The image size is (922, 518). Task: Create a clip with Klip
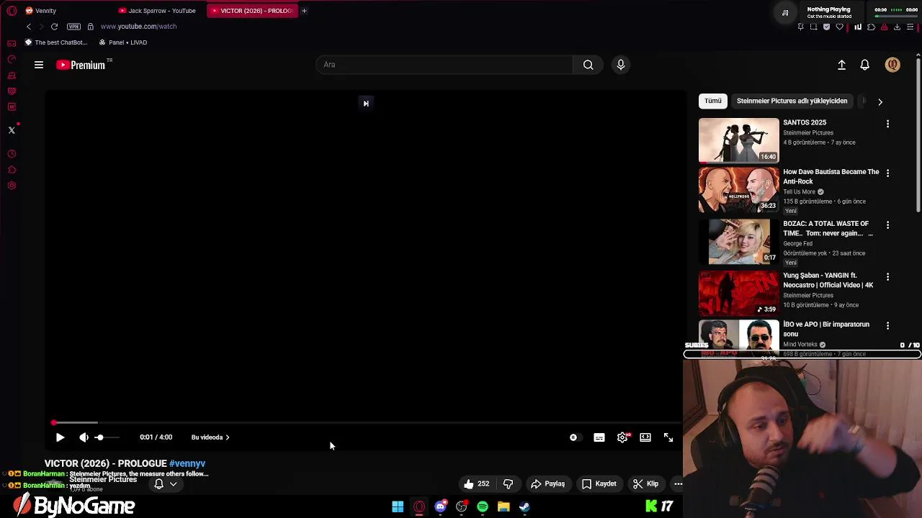coord(645,484)
